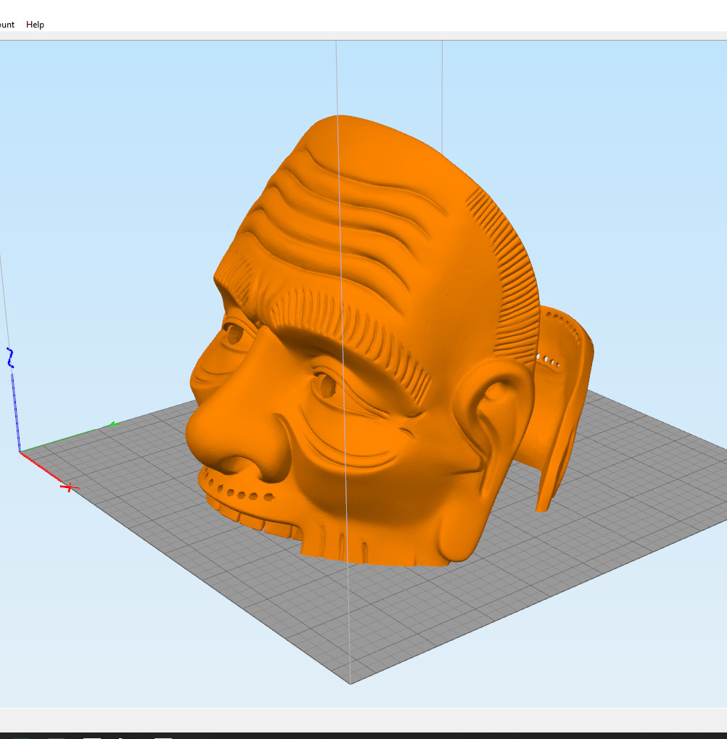This screenshot has width=727, height=739.
Task: Click the first taskbar application icon
Action: click(x=22, y=735)
